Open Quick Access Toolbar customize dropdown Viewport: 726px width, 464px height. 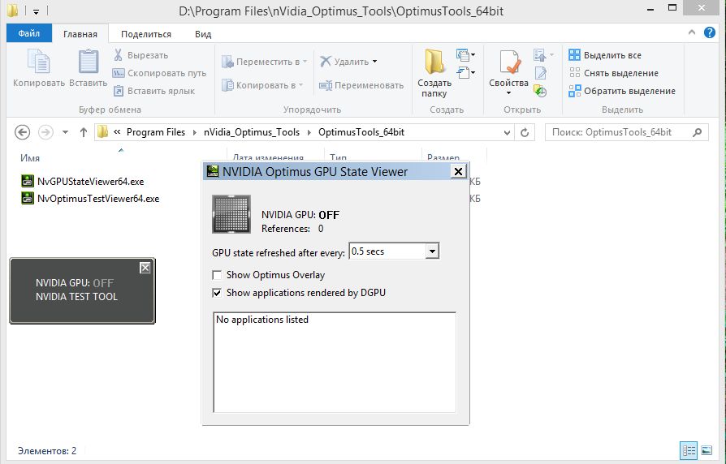pyautogui.click(x=36, y=11)
